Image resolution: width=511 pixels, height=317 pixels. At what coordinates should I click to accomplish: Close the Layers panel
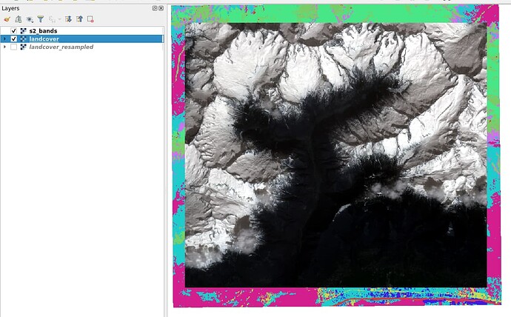coord(161,7)
